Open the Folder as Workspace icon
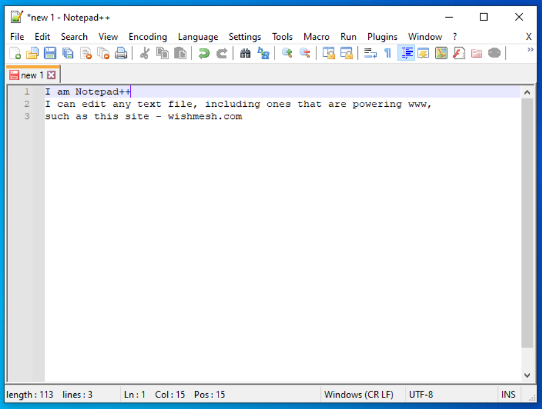 pos(477,53)
